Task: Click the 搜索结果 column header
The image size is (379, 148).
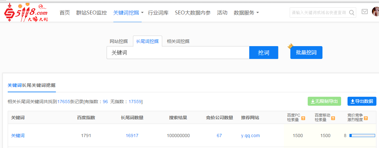Action: pyautogui.click(x=178, y=118)
